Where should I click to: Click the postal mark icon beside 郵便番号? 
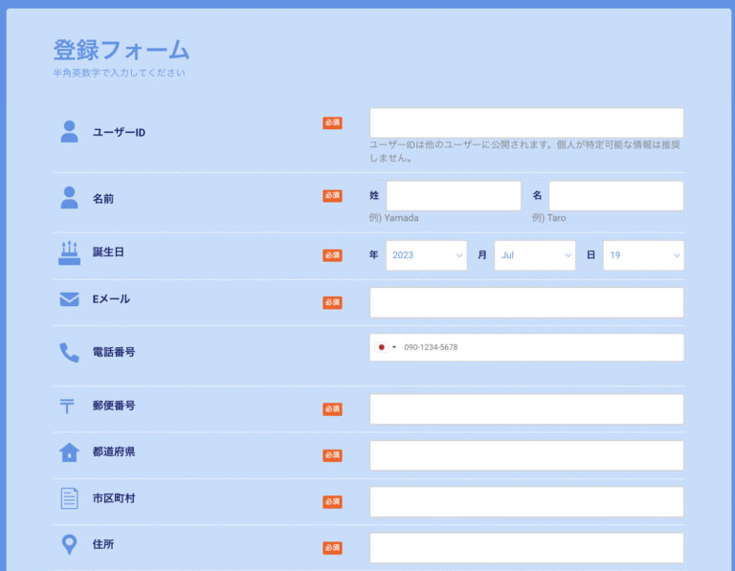click(x=67, y=406)
